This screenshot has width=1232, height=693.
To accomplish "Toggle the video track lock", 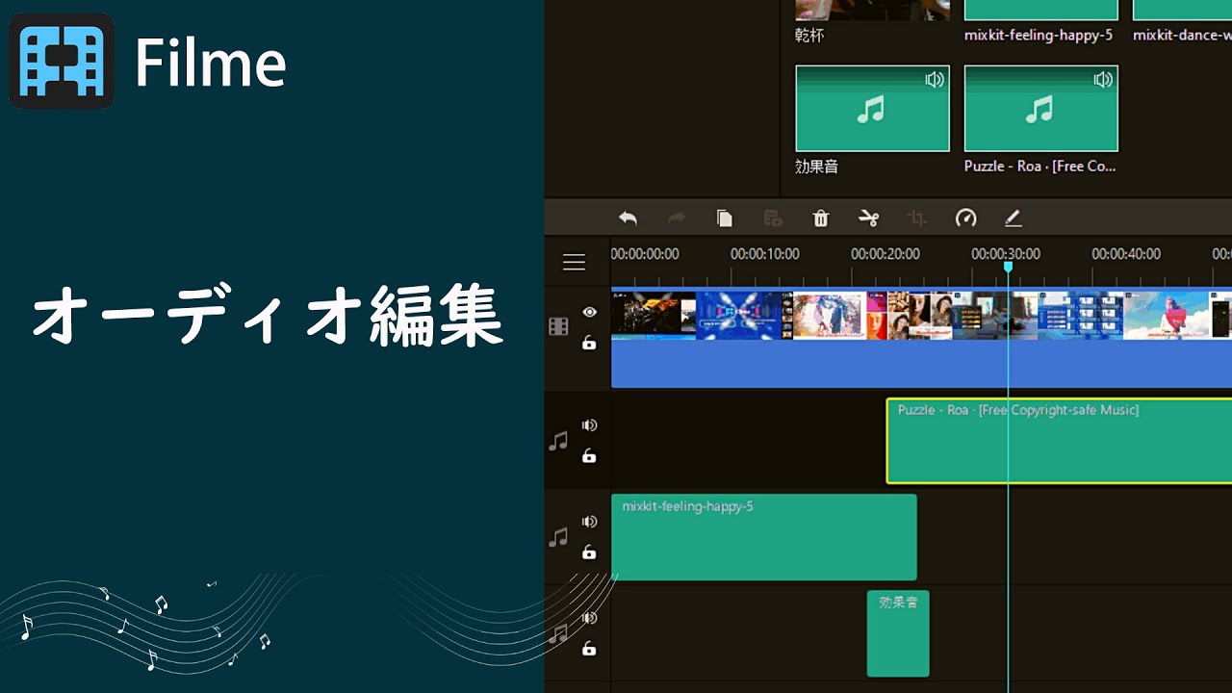I will (x=589, y=343).
